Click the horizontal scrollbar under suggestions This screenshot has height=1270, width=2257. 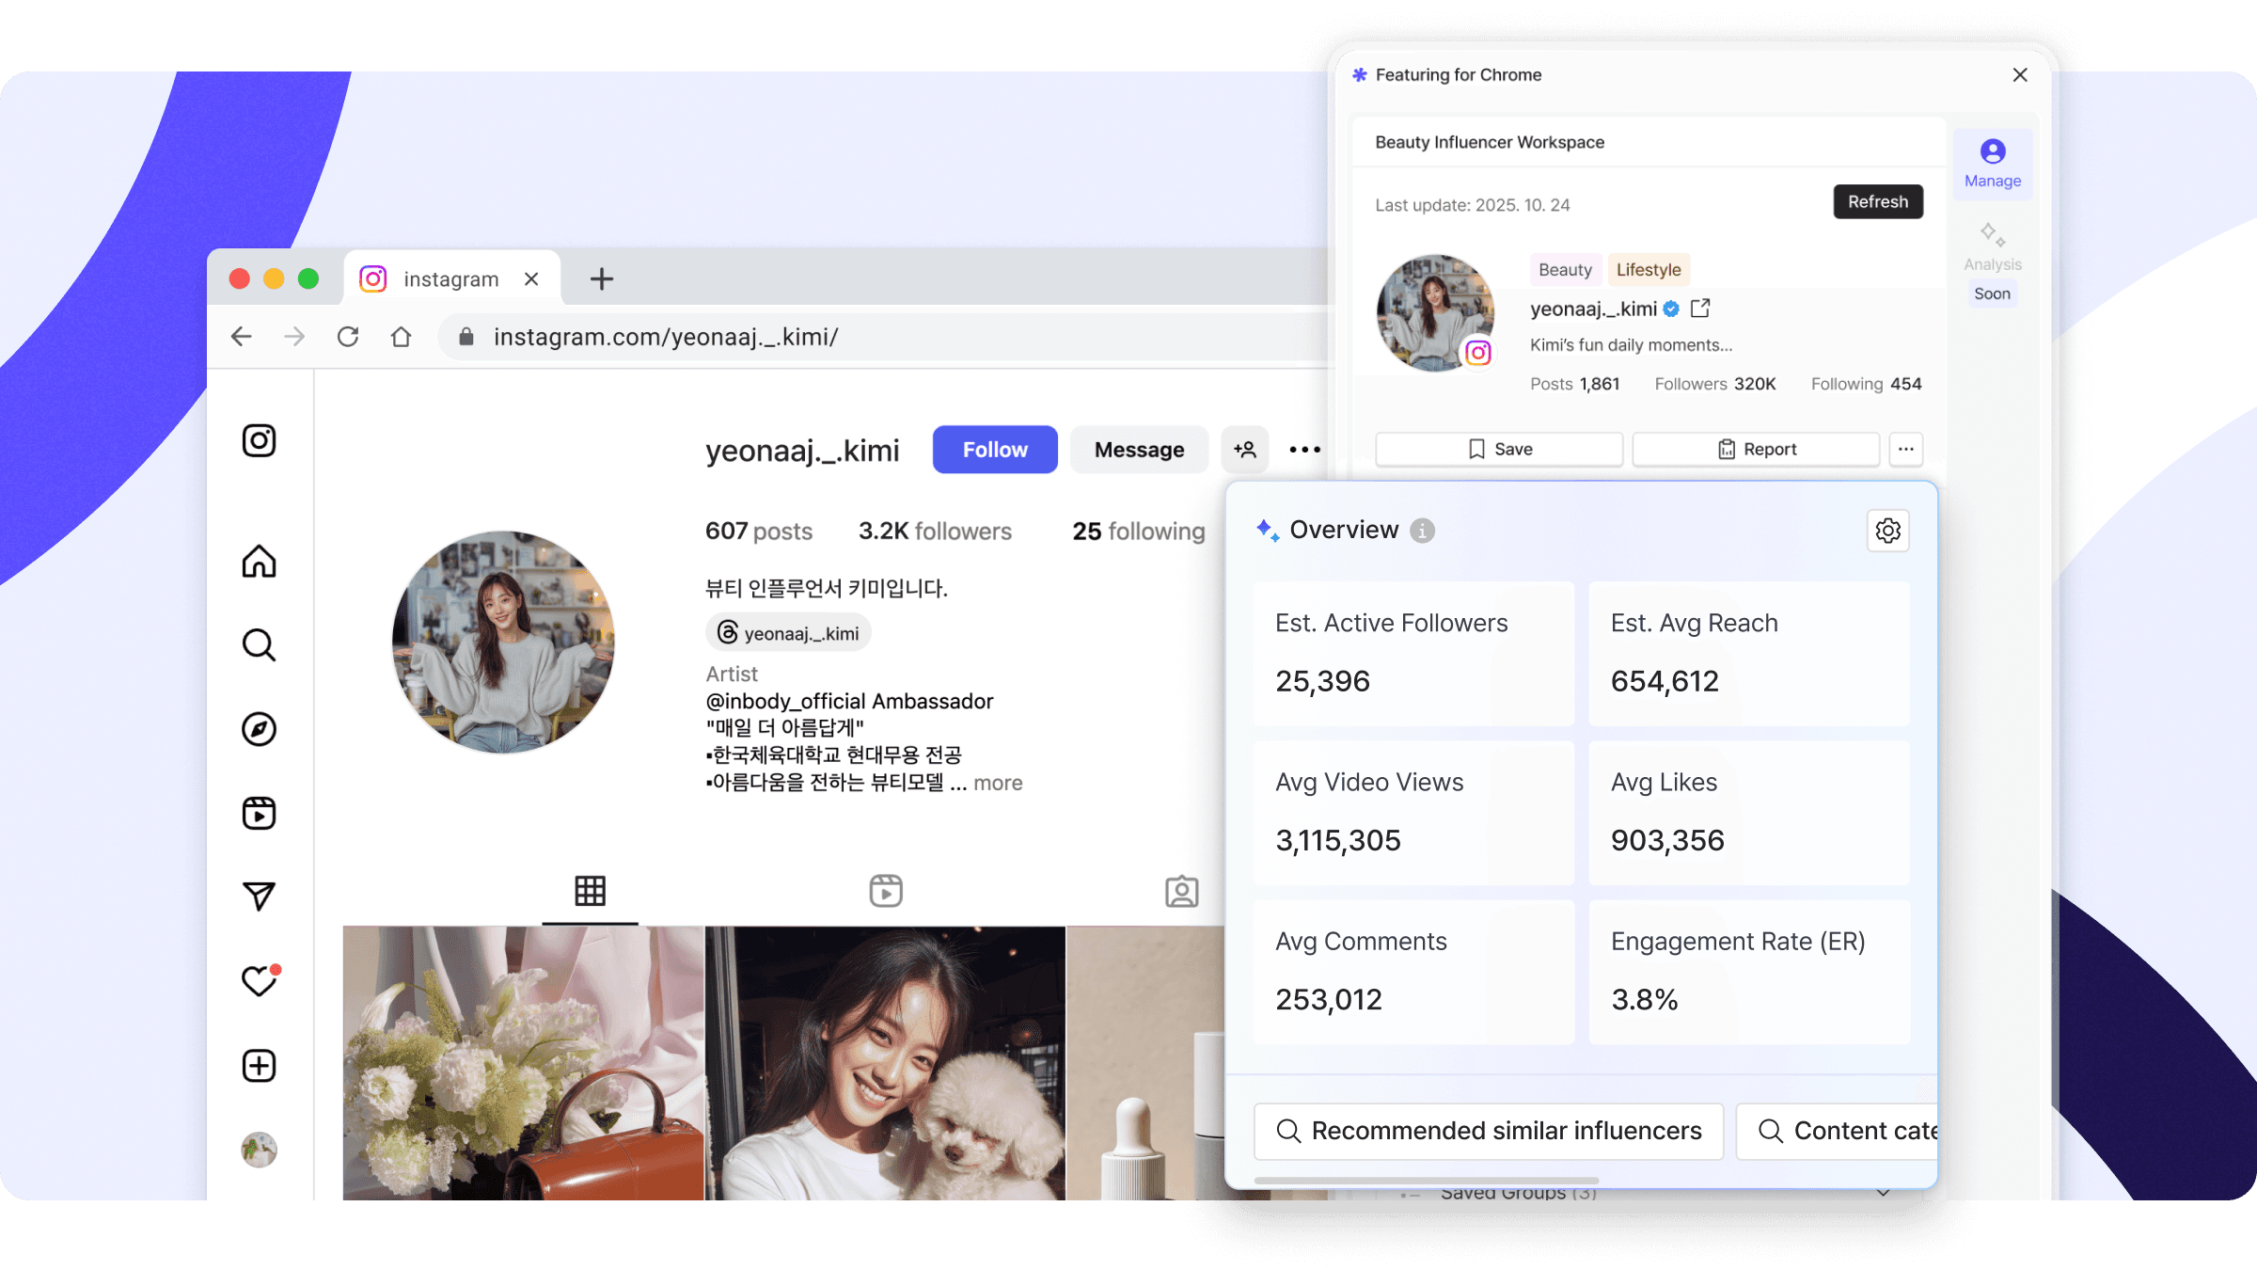(1426, 1180)
